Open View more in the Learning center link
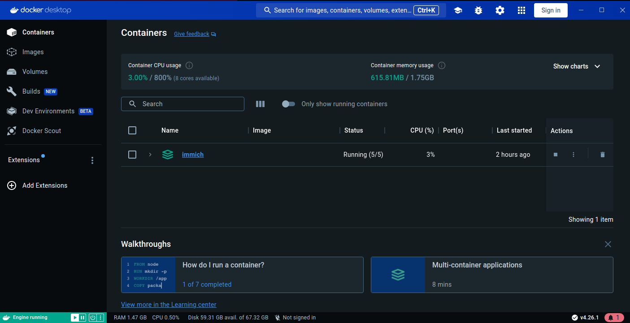The image size is (630, 323). 169,304
